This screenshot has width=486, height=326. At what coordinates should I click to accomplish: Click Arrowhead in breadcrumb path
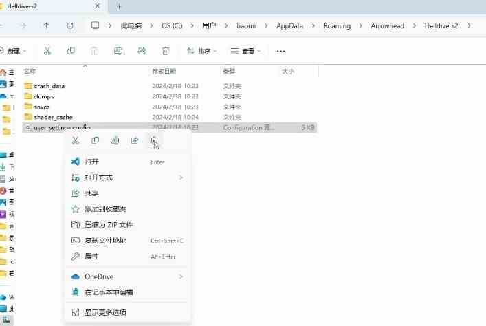tap(388, 25)
